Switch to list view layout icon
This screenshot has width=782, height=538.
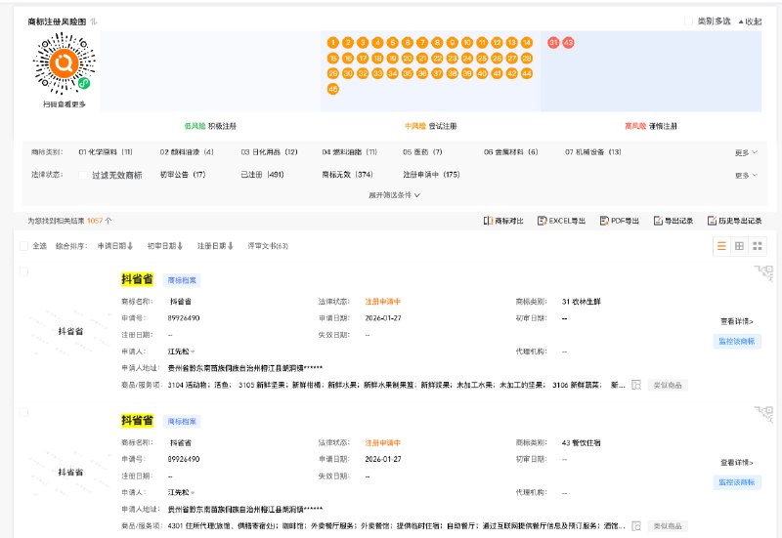[721, 246]
